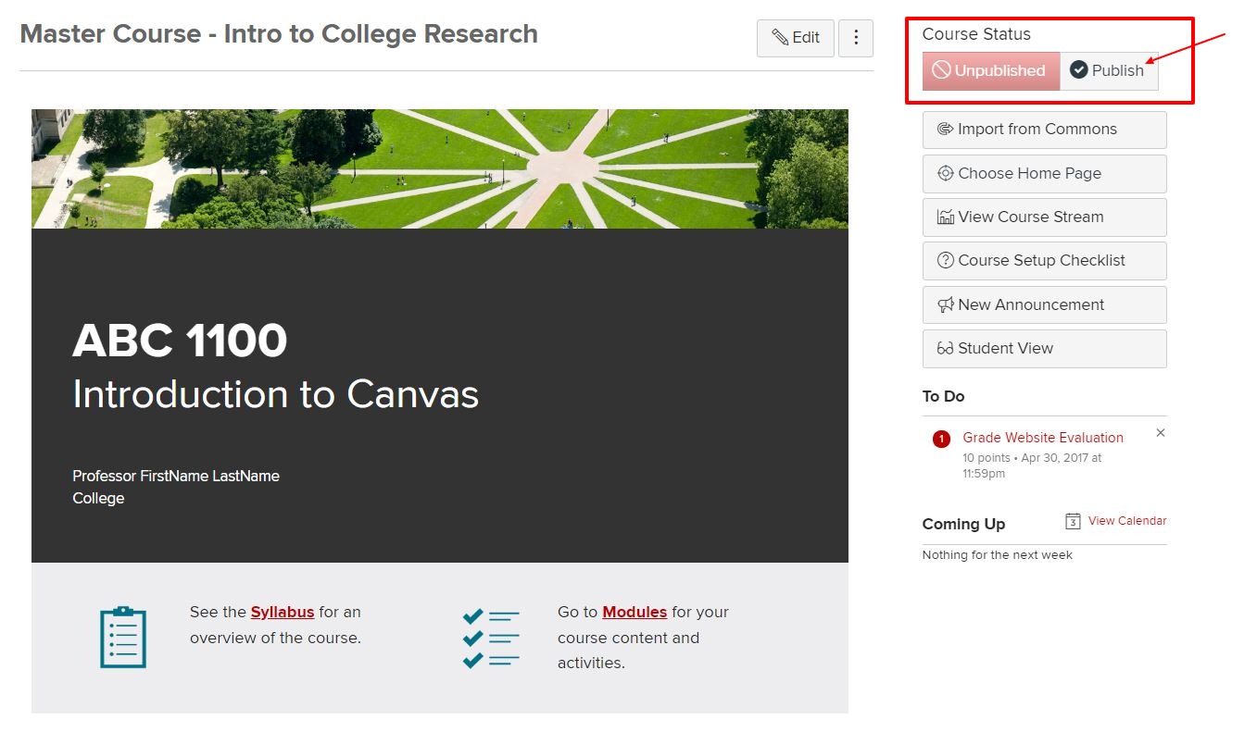Open the Grade Website Evaluation to-do

[x=1042, y=438]
